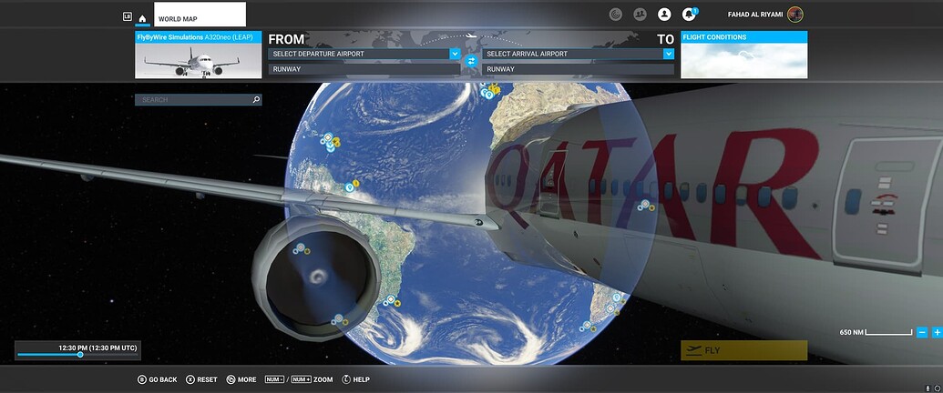Open the FLIGHT CONDITIONS panel
Image resolution: width=943 pixels, height=393 pixels.
[744, 55]
